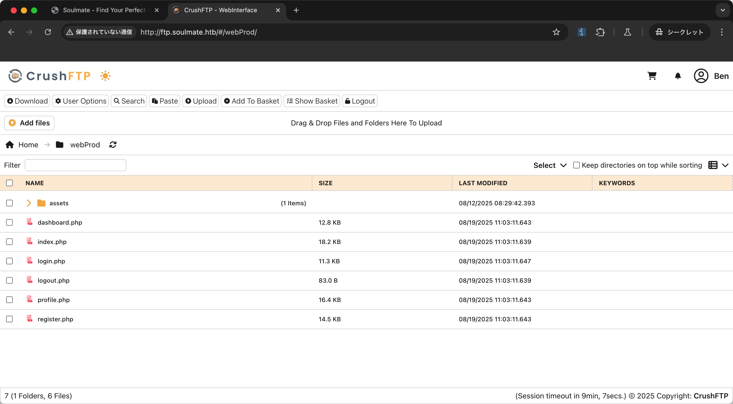Expand the assets folder chevron
Image resolution: width=733 pixels, height=404 pixels.
point(29,203)
